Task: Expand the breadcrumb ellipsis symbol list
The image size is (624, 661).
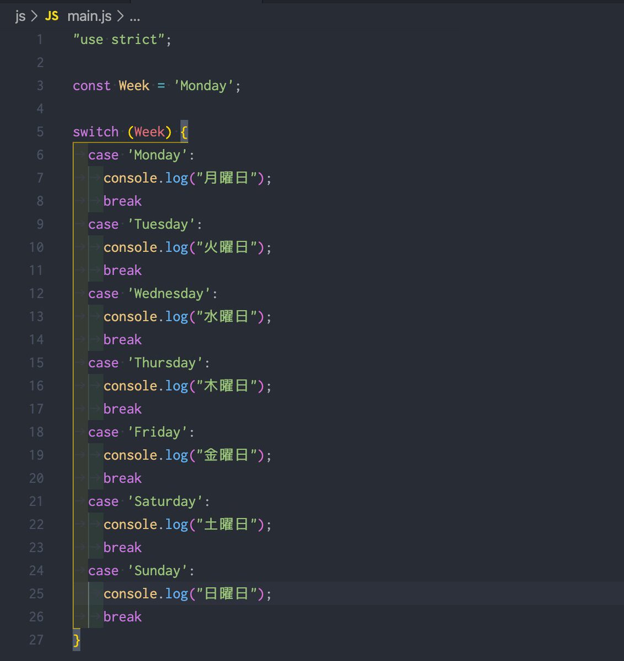Action: click(x=135, y=17)
